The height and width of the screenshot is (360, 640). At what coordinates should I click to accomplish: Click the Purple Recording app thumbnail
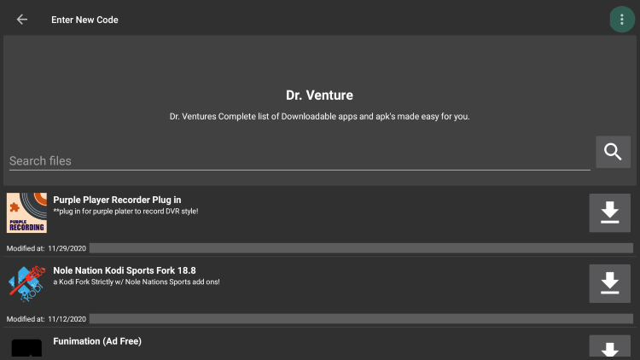26,212
